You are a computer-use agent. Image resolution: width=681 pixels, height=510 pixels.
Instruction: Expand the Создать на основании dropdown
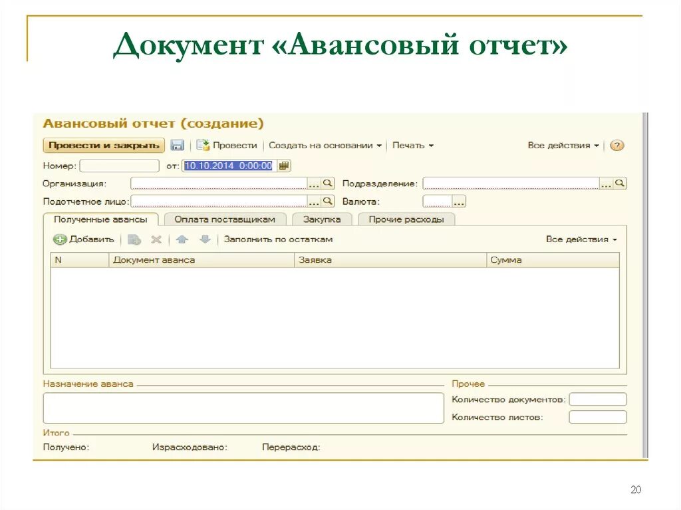(x=325, y=146)
